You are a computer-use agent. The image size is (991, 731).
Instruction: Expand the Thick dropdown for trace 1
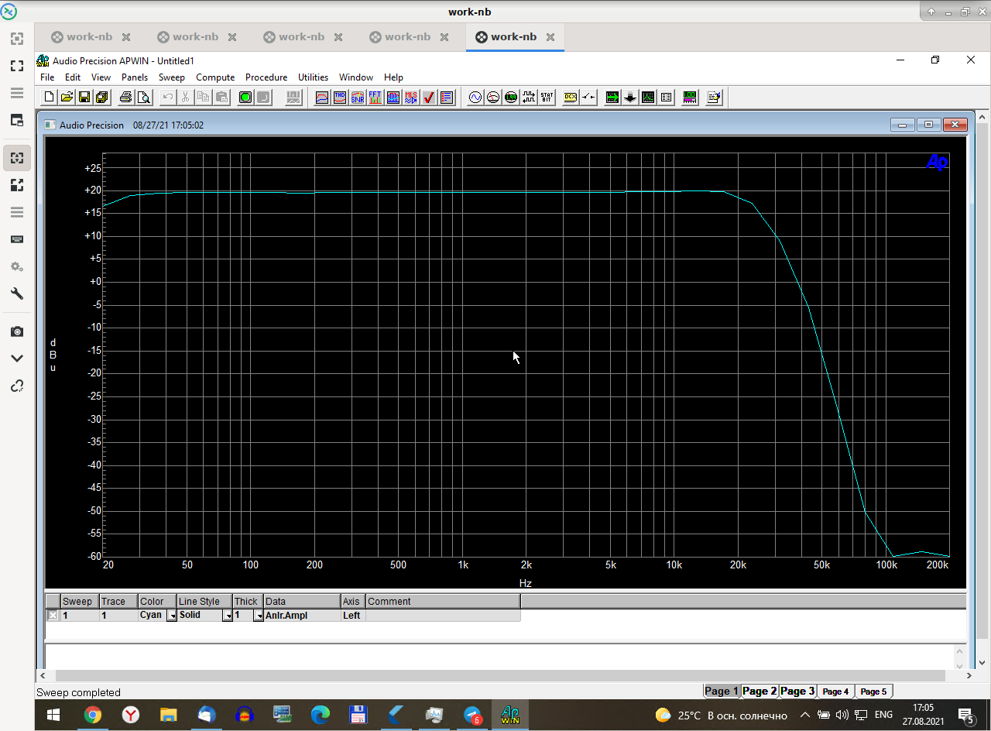(x=259, y=616)
